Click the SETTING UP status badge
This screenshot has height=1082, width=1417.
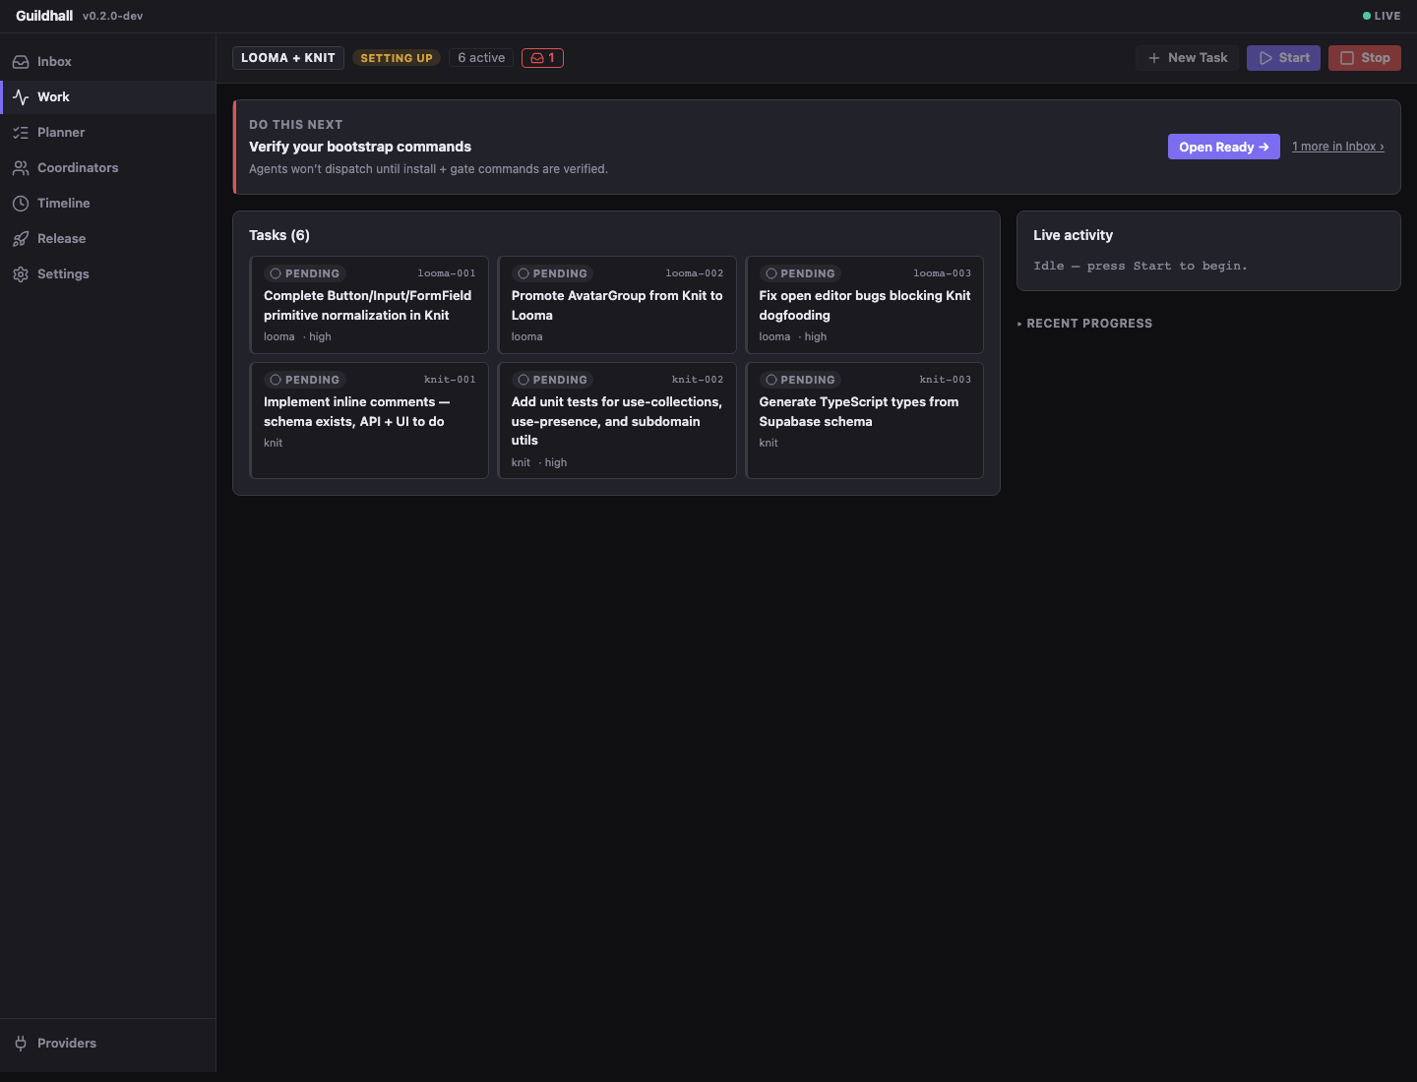pyautogui.click(x=397, y=58)
